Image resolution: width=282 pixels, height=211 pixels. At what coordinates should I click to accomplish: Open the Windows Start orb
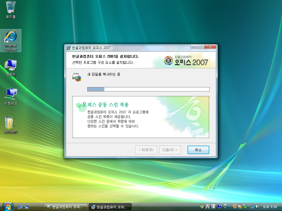(8, 207)
